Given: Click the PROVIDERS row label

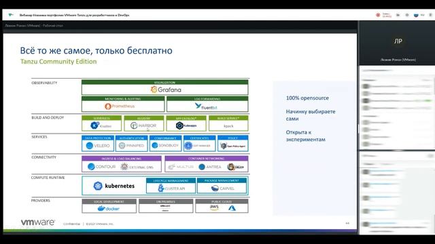Looking at the screenshot, I should pos(41,201).
